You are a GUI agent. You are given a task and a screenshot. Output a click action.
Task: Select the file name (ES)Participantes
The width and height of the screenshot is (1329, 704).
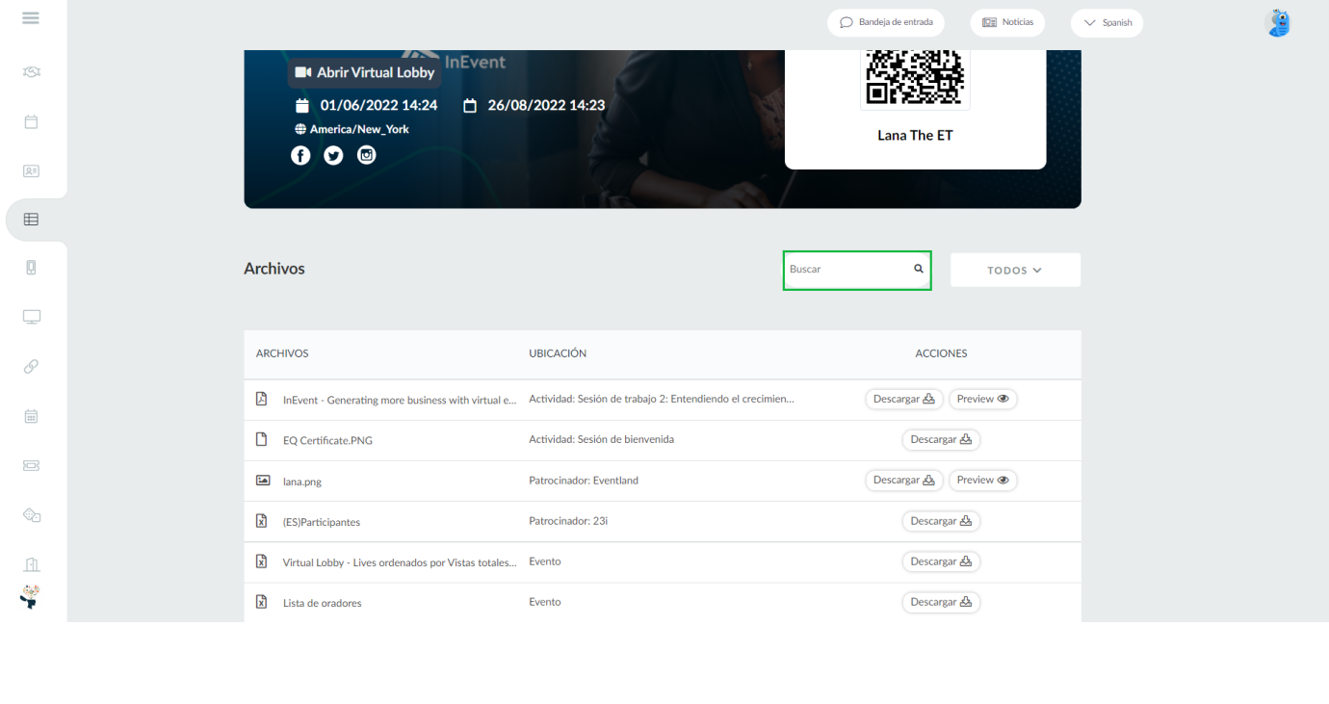click(x=322, y=522)
